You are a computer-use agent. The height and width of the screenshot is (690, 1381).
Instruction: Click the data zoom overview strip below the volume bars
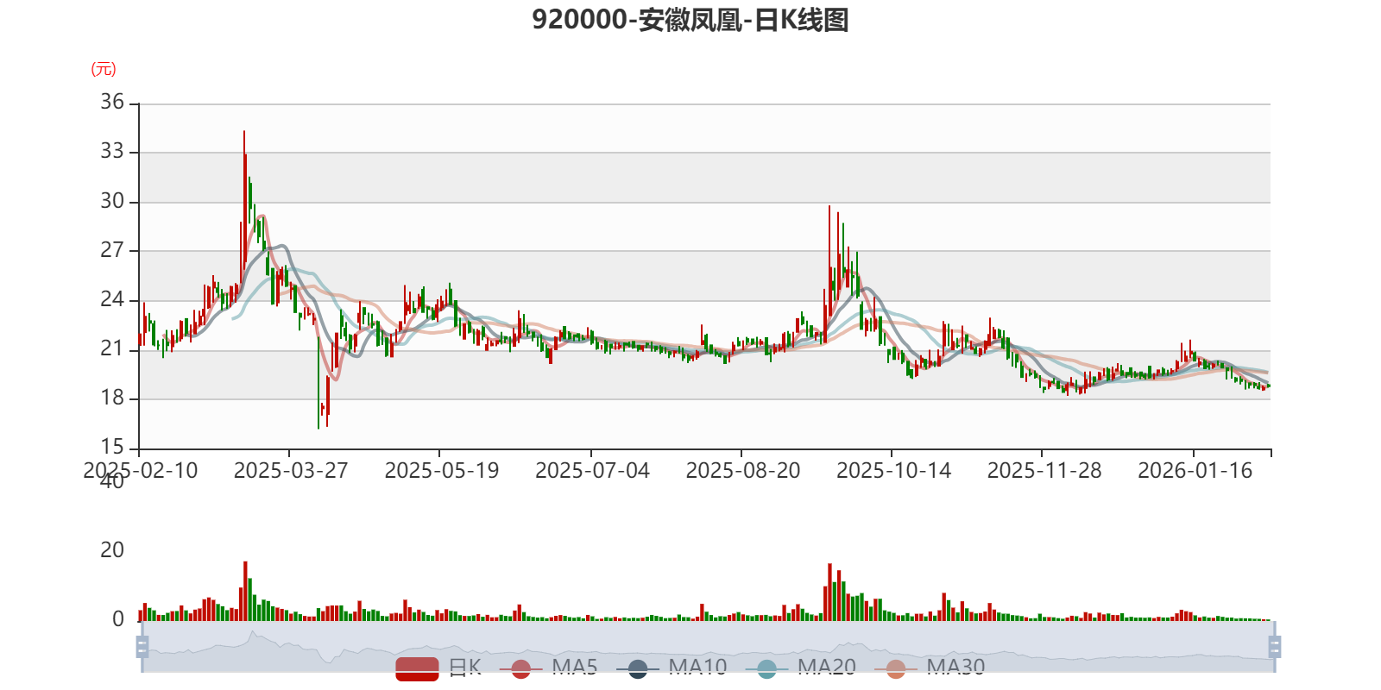pyautogui.click(x=708, y=646)
